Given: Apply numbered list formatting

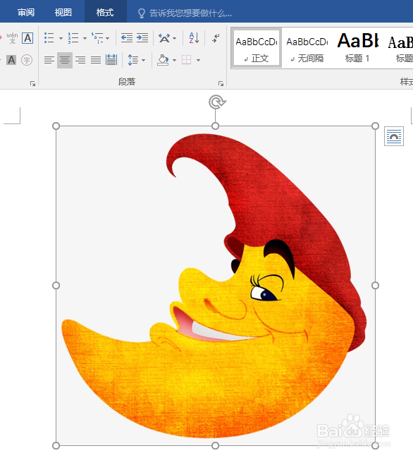Looking at the screenshot, I should 73,38.
